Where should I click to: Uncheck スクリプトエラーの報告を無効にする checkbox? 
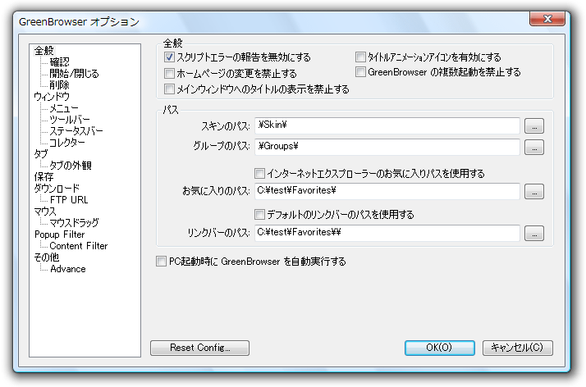click(169, 57)
